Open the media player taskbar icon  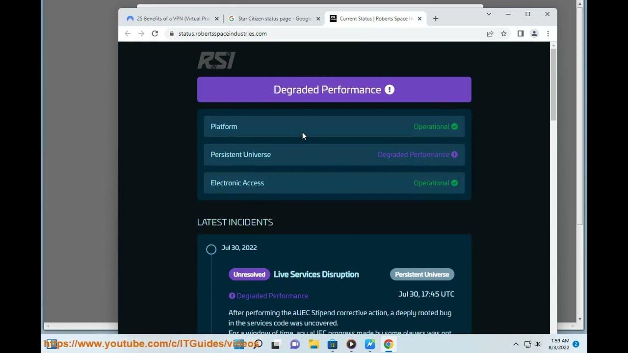[351, 344]
